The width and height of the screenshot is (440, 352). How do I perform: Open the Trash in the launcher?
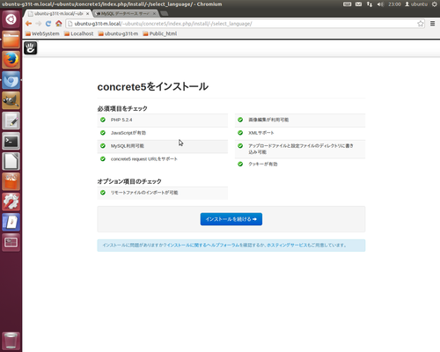[x=11, y=341]
